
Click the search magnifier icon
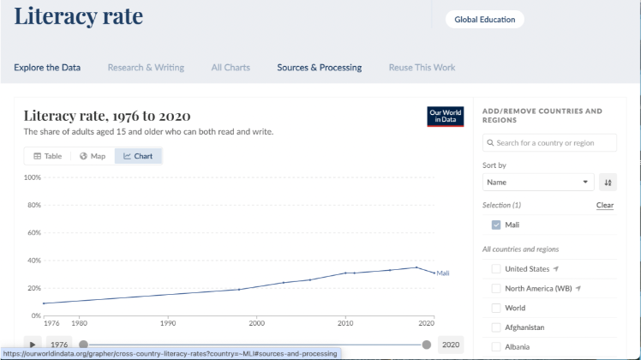(x=490, y=143)
